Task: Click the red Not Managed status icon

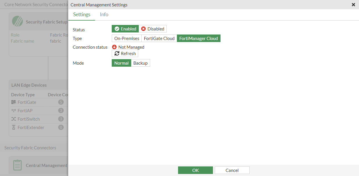Action: click(x=114, y=47)
